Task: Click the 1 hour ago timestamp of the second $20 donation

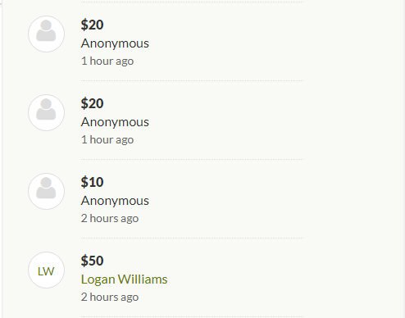Action: click(x=107, y=139)
